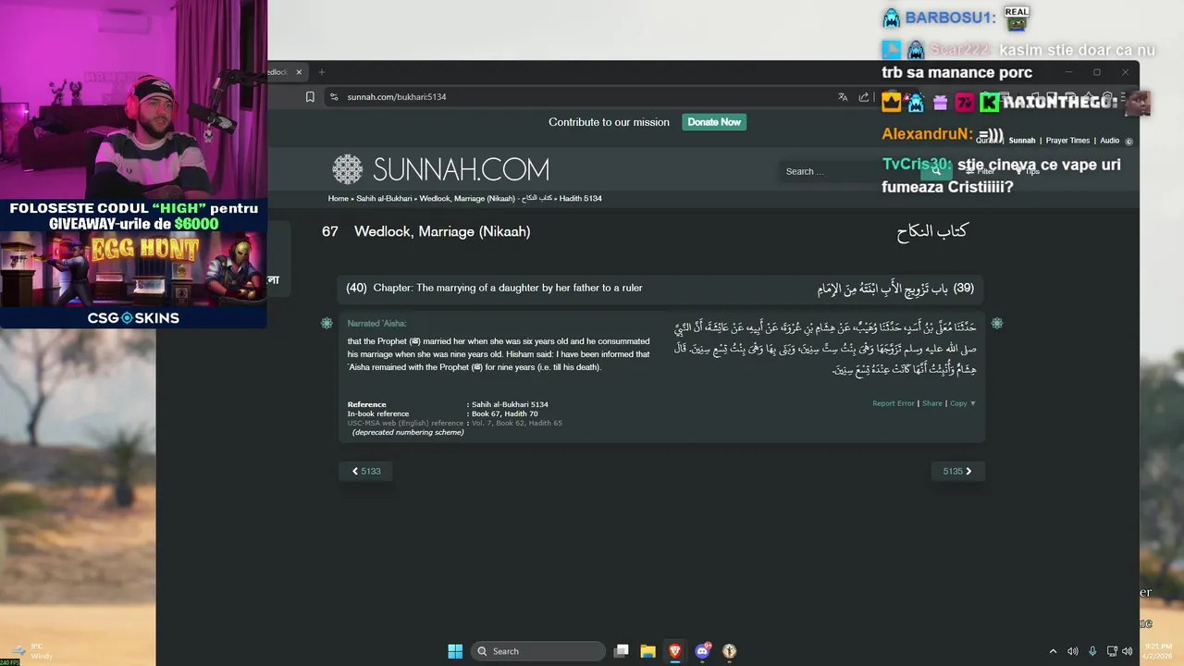This screenshot has width=1184, height=666.
Task: Toggle the site dark mode sun icon
Action: [1128, 142]
